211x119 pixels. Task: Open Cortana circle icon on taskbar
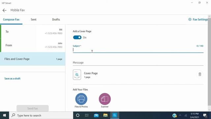pos(78,115)
